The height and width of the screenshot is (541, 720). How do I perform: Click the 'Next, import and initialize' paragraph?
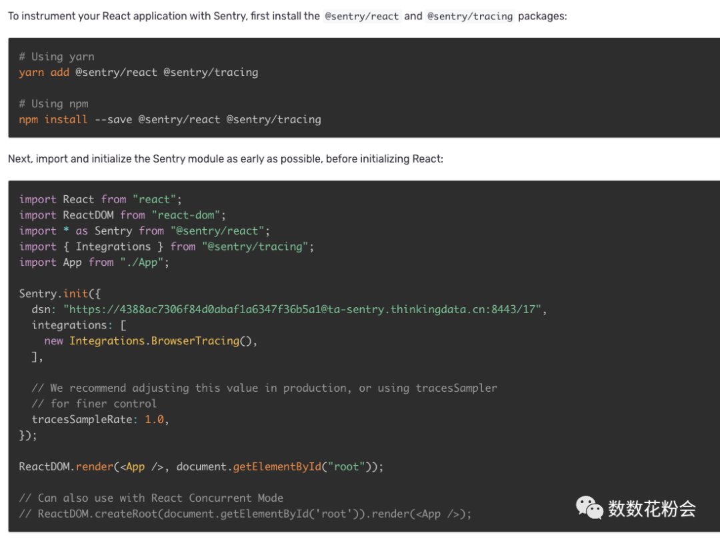225,159
